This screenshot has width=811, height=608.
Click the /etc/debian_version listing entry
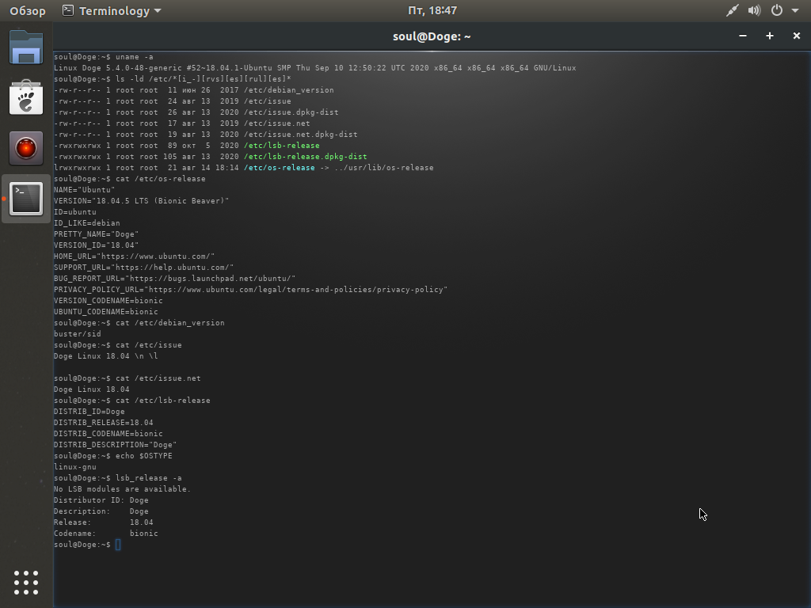click(x=289, y=90)
